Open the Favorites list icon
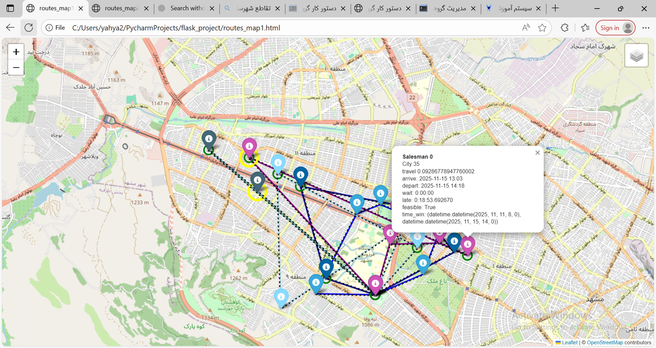The image size is (656, 348). pos(585,28)
